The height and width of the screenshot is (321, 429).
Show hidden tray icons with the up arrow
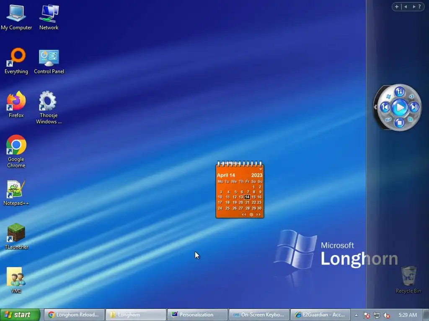356,315
